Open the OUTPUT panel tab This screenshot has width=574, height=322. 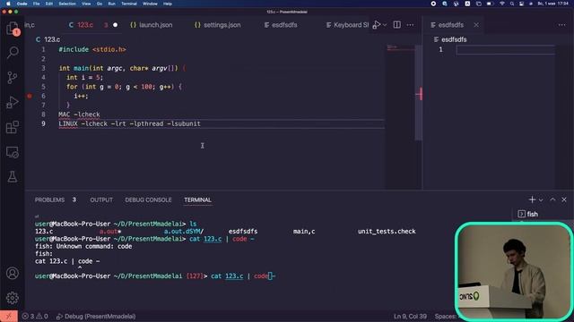pyautogui.click(x=101, y=199)
